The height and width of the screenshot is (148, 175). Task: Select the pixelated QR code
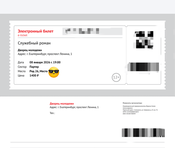[x=143, y=39]
